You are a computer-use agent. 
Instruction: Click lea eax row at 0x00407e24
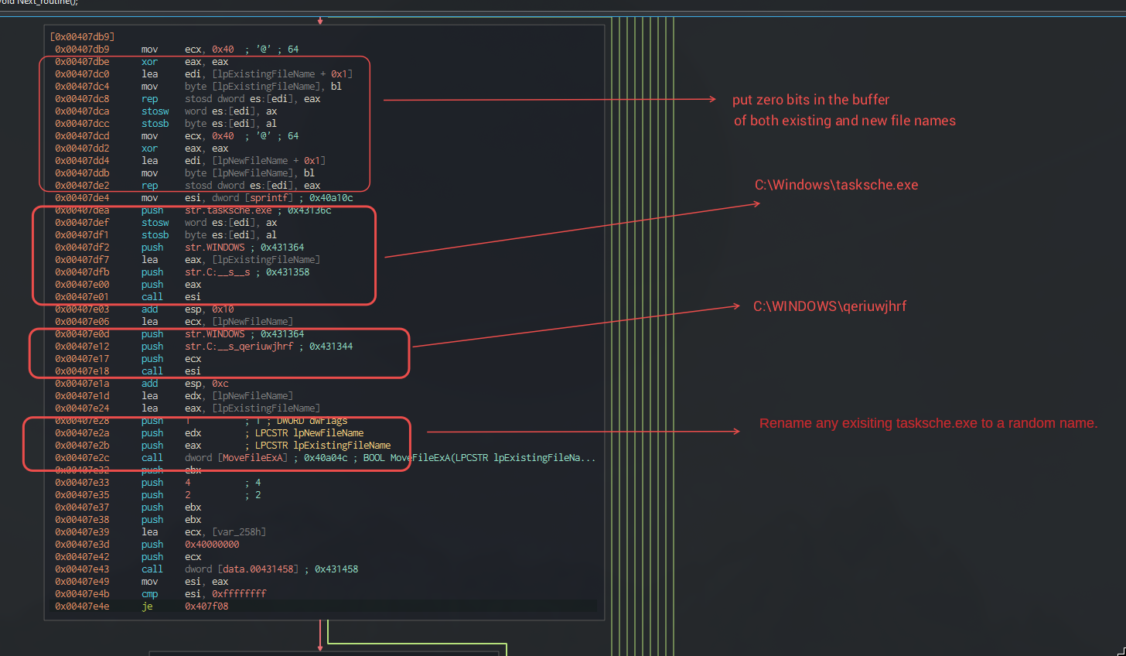187,408
